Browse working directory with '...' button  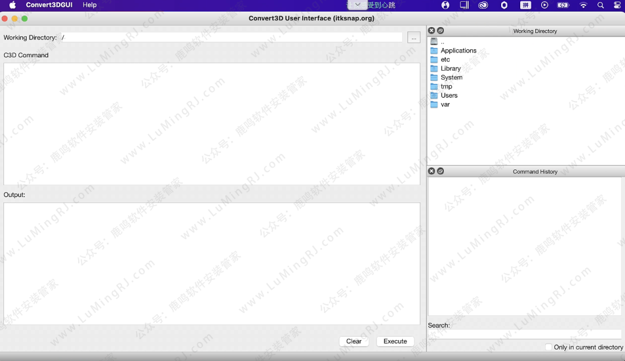pos(414,38)
